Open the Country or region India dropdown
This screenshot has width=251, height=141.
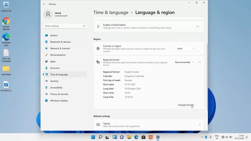[x=186, y=49]
